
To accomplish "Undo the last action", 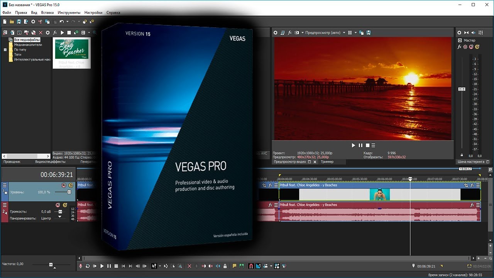I will coord(62,22).
